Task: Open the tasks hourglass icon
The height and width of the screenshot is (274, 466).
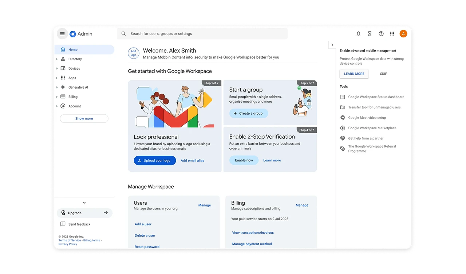Action: [x=370, y=34]
